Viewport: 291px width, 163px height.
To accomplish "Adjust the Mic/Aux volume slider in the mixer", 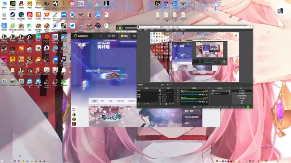I will pyautogui.click(x=191, y=95).
